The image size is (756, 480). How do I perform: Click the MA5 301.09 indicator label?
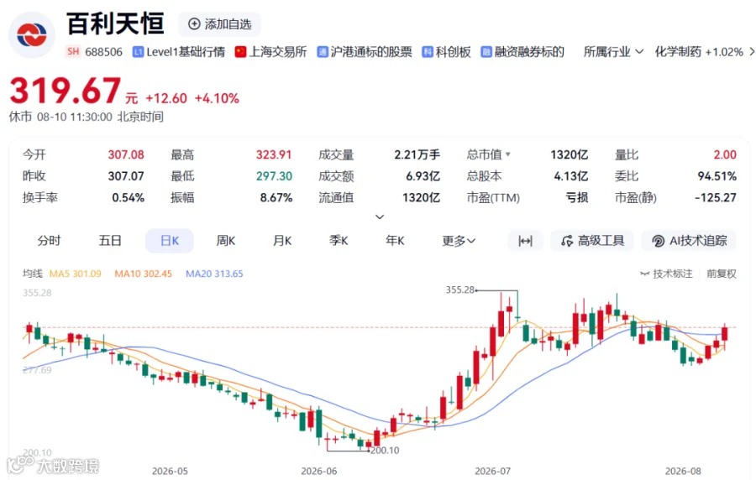tap(76, 274)
